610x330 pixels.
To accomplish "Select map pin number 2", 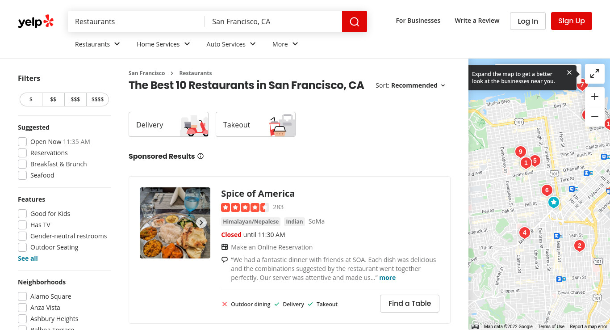I will point(579,245).
